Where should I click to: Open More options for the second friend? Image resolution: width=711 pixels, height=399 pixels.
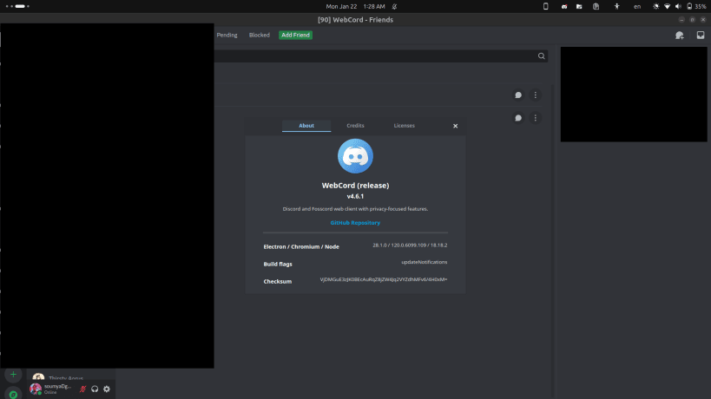coord(535,118)
